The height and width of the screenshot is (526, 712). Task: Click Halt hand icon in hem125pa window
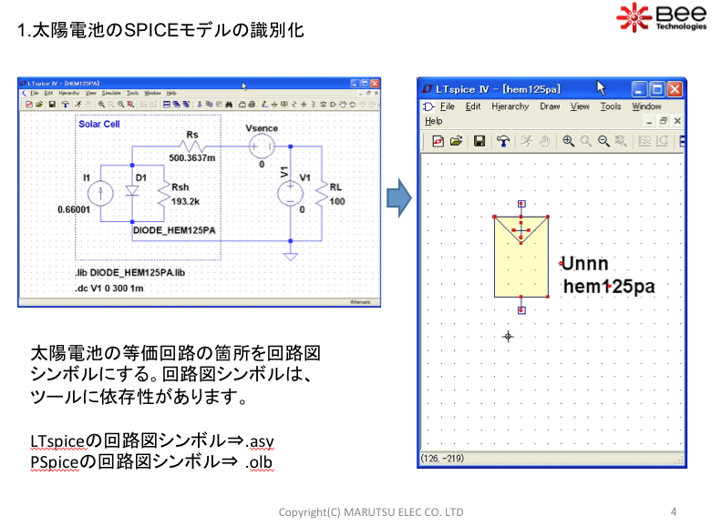(x=544, y=141)
